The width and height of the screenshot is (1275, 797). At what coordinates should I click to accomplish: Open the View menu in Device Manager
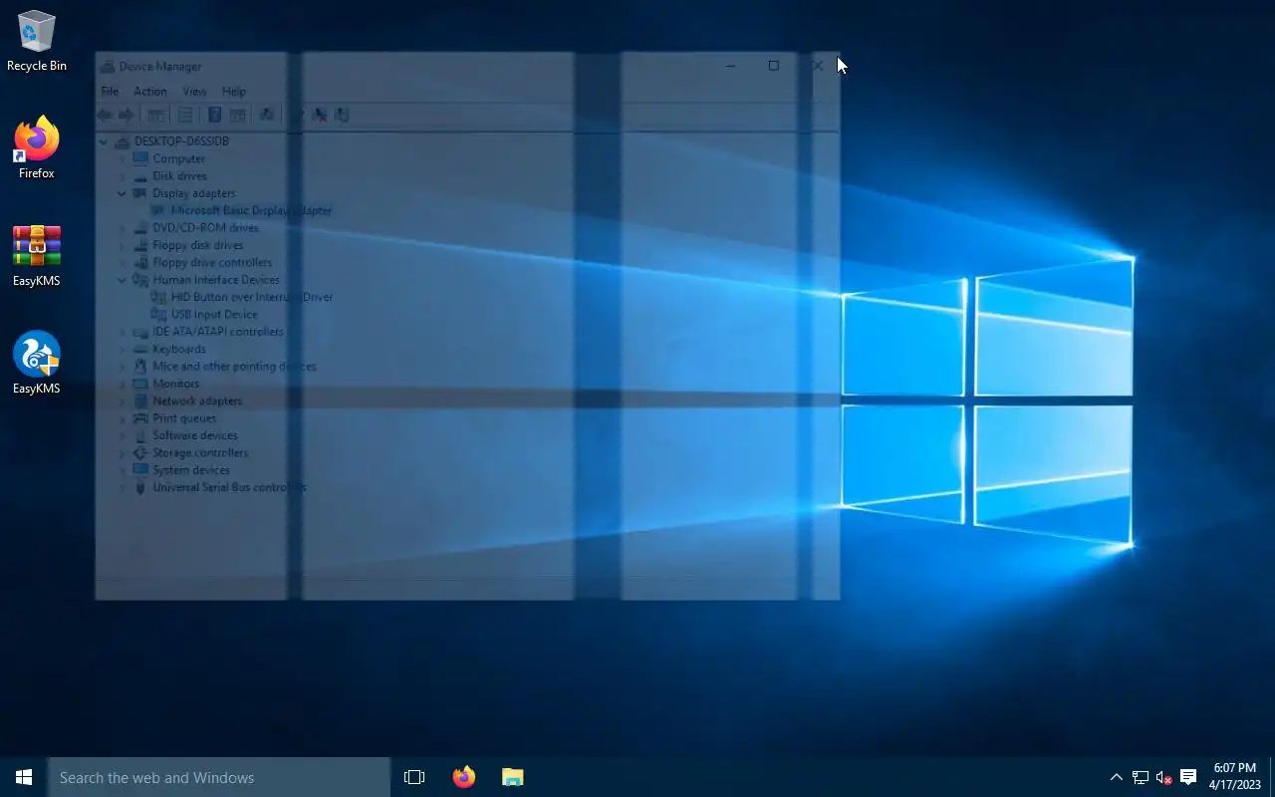tap(195, 91)
